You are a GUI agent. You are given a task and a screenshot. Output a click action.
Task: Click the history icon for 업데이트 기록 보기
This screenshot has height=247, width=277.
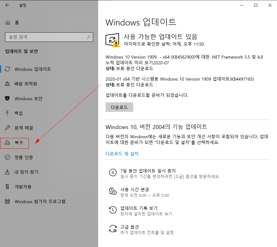tap(113, 210)
